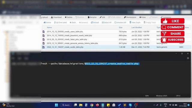Sort files by Size column
Image resolution: width=192 pixels, height=108 pixels.
(x=121, y=27)
